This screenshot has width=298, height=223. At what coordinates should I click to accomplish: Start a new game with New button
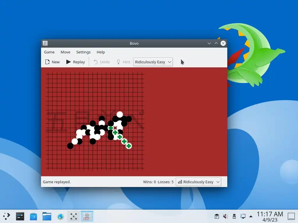[x=52, y=62]
